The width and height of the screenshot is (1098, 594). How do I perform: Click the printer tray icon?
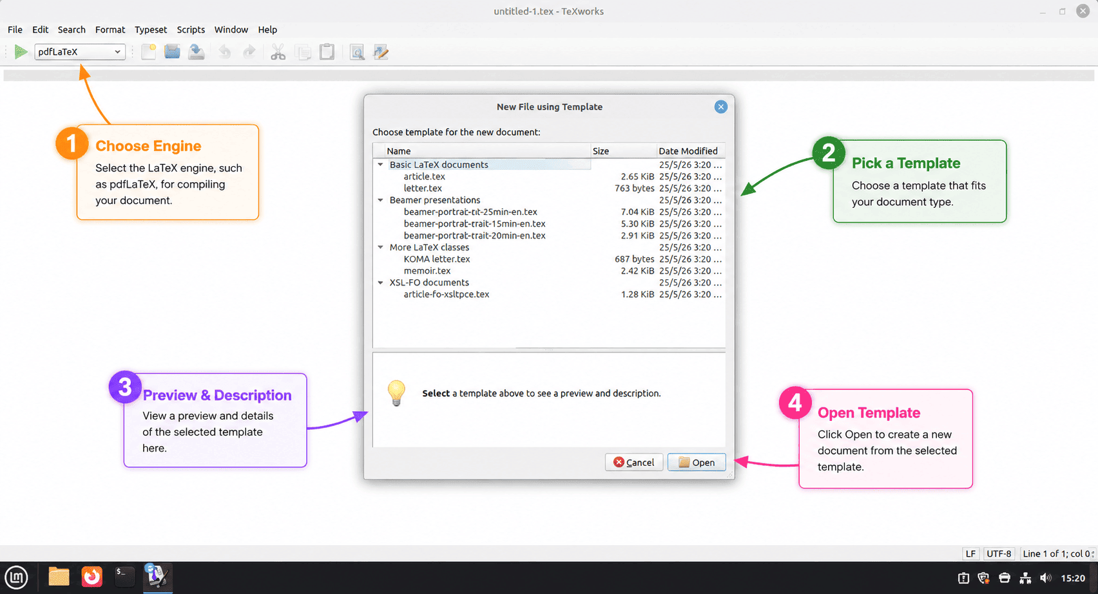tap(1005, 578)
